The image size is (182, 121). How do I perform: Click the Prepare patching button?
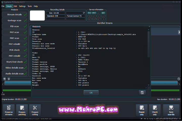(22, 110)
